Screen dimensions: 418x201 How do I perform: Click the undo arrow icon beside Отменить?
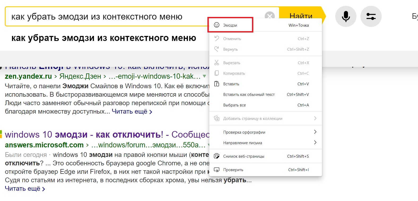pyautogui.click(x=217, y=39)
